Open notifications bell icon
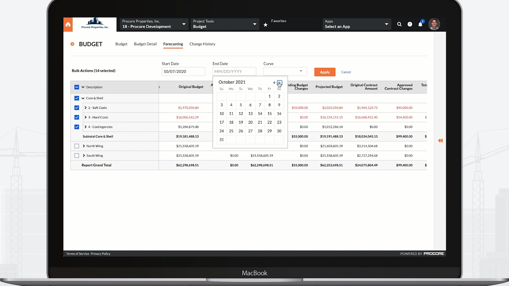The height and width of the screenshot is (286, 509). (420, 25)
